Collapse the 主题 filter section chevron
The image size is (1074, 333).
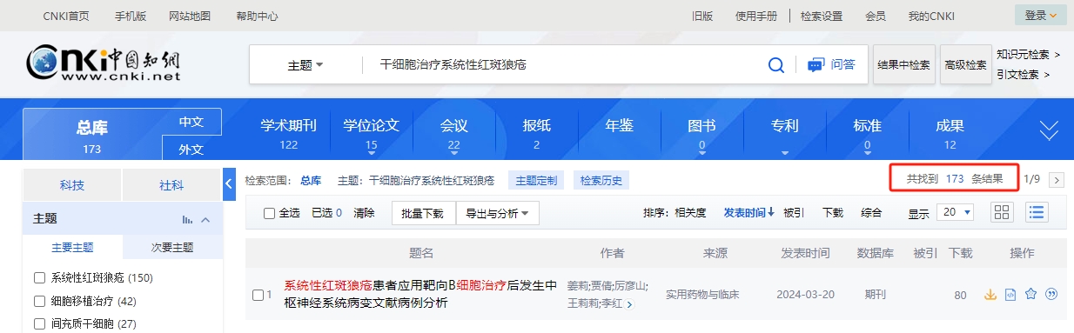(206, 219)
